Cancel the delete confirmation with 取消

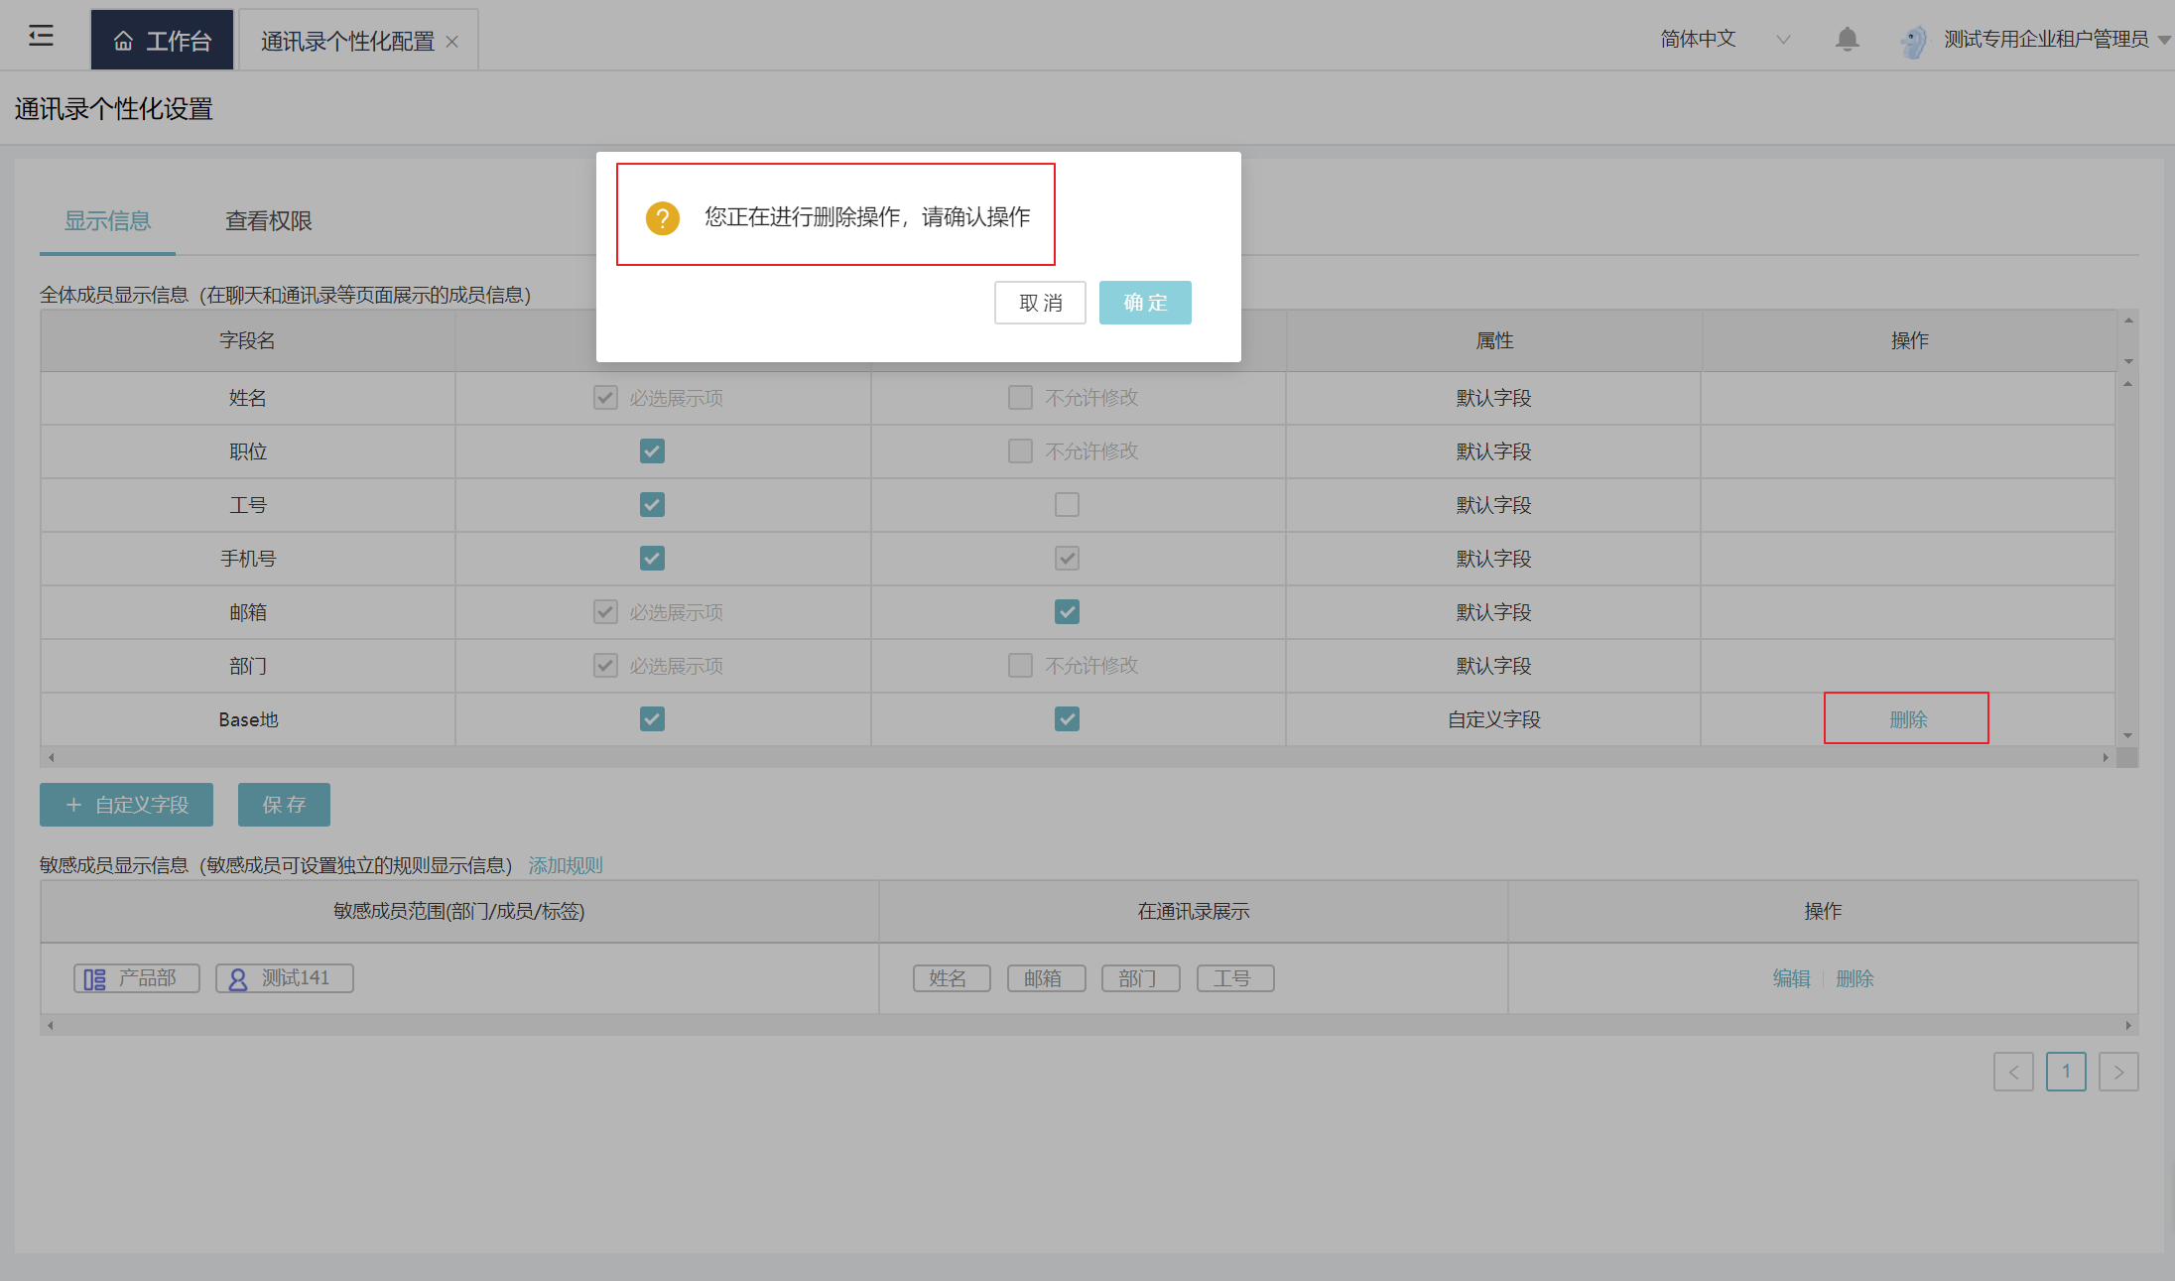tap(1040, 303)
